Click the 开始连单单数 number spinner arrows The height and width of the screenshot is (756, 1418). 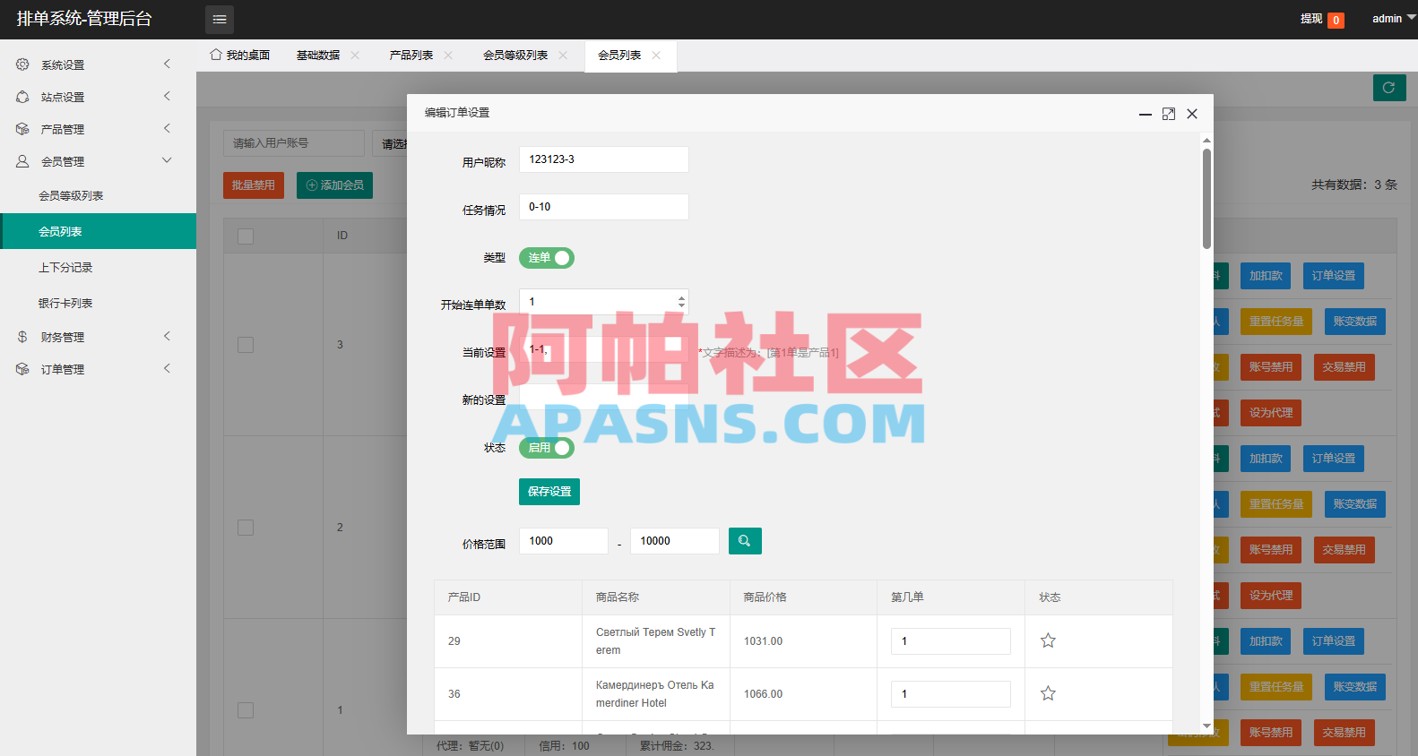click(681, 302)
